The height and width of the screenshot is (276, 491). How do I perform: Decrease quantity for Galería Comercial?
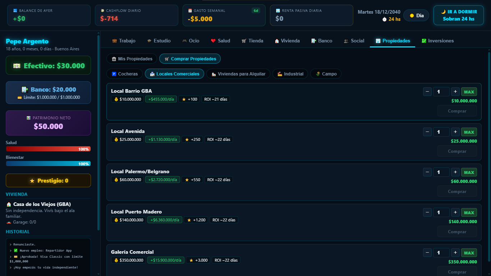pyautogui.click(x=427, y=253)
